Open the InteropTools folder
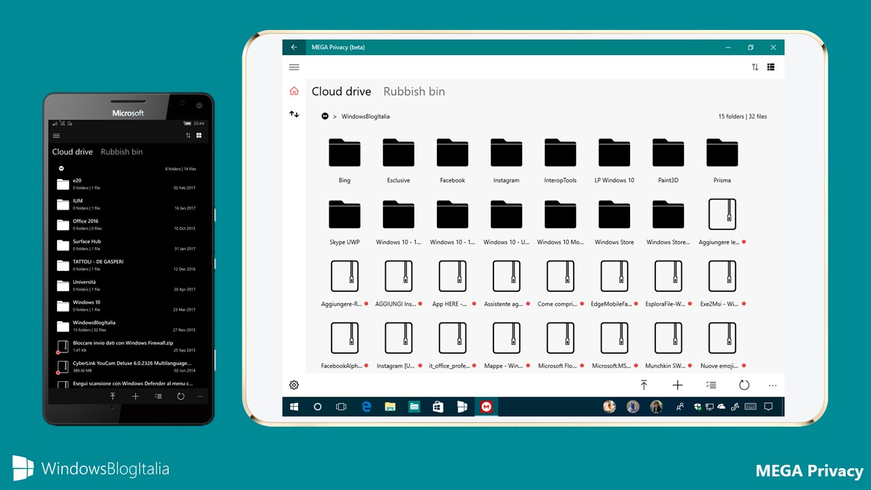The height and width of the screenshot is (490, 871). (x=561, y=161)
